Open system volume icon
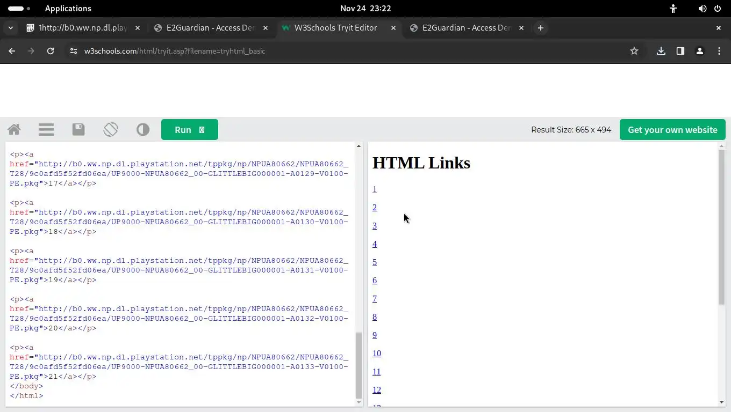The width and height of the screenshot is (731, 412). click(702, 9)
